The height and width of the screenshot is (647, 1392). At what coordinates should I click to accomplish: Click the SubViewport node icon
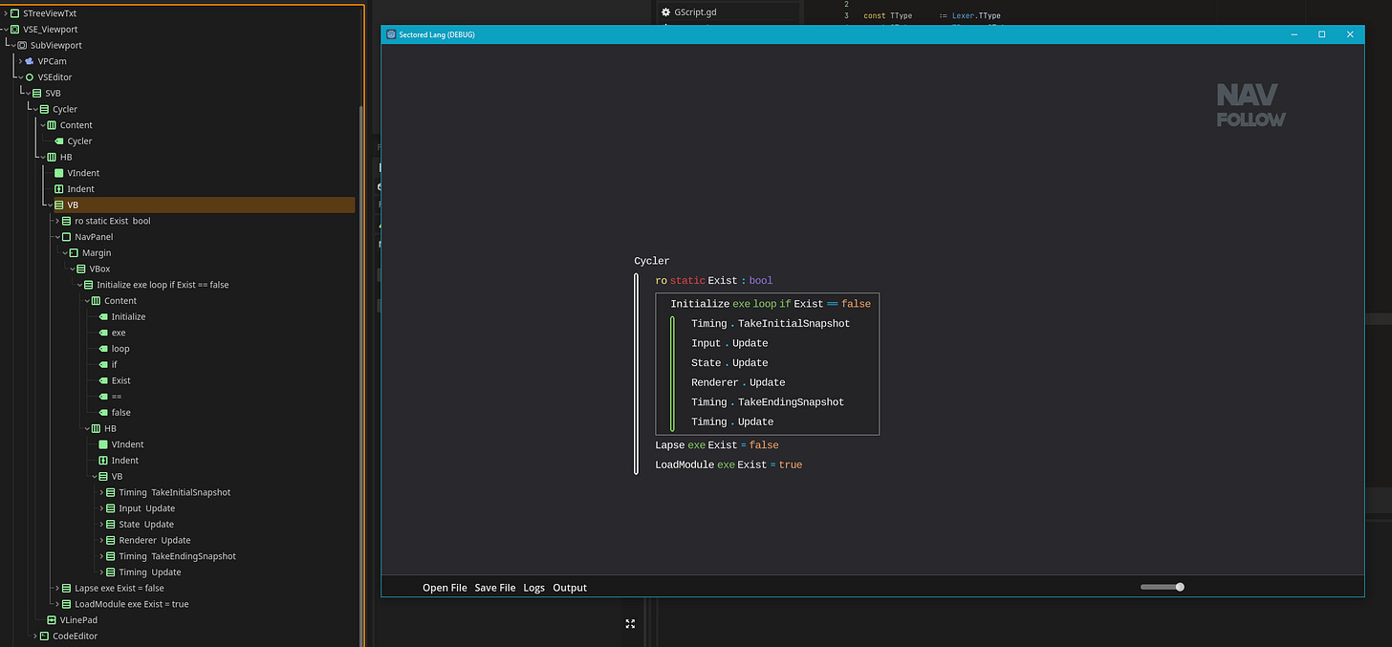[x=22, y=45]
